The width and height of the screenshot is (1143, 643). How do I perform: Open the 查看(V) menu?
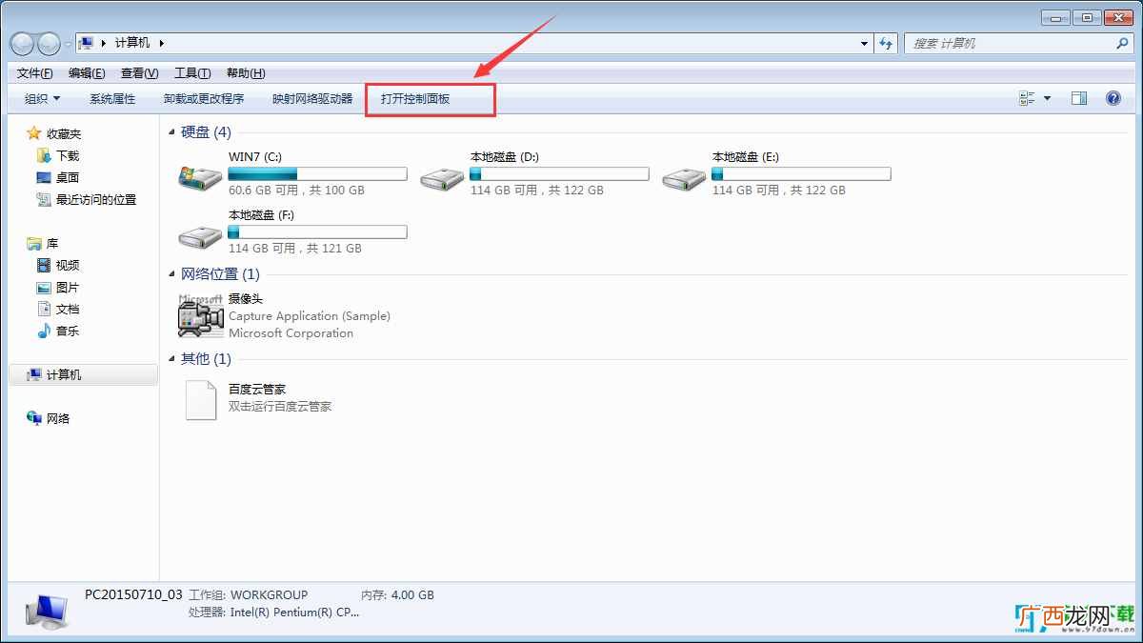coord(140,73)
